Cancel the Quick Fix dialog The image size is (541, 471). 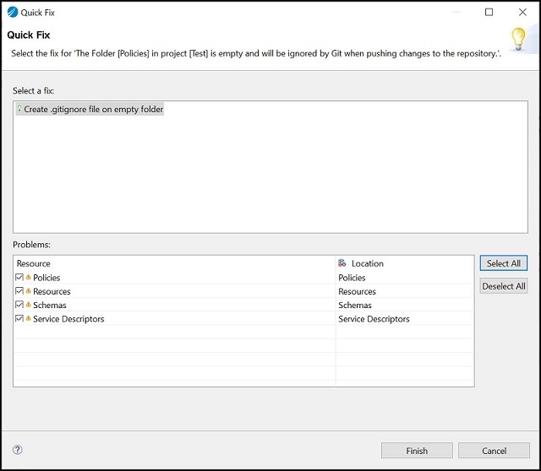[x=494, y=451]
